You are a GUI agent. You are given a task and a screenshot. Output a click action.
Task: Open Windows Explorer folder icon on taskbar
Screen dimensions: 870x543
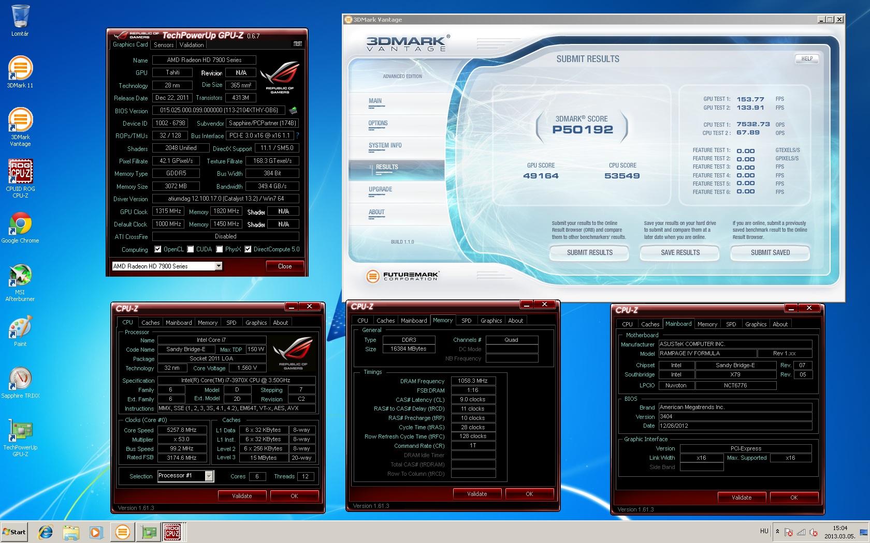coord(71,532)
